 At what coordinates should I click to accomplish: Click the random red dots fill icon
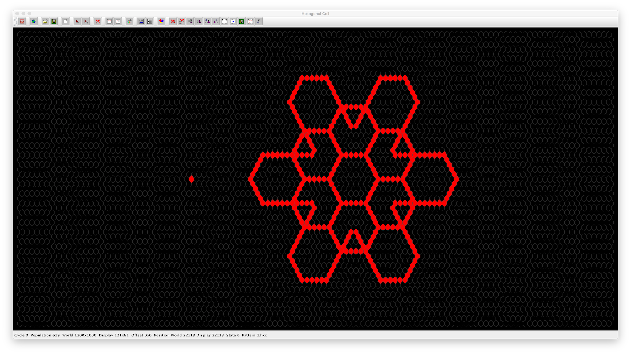[109, 22]
